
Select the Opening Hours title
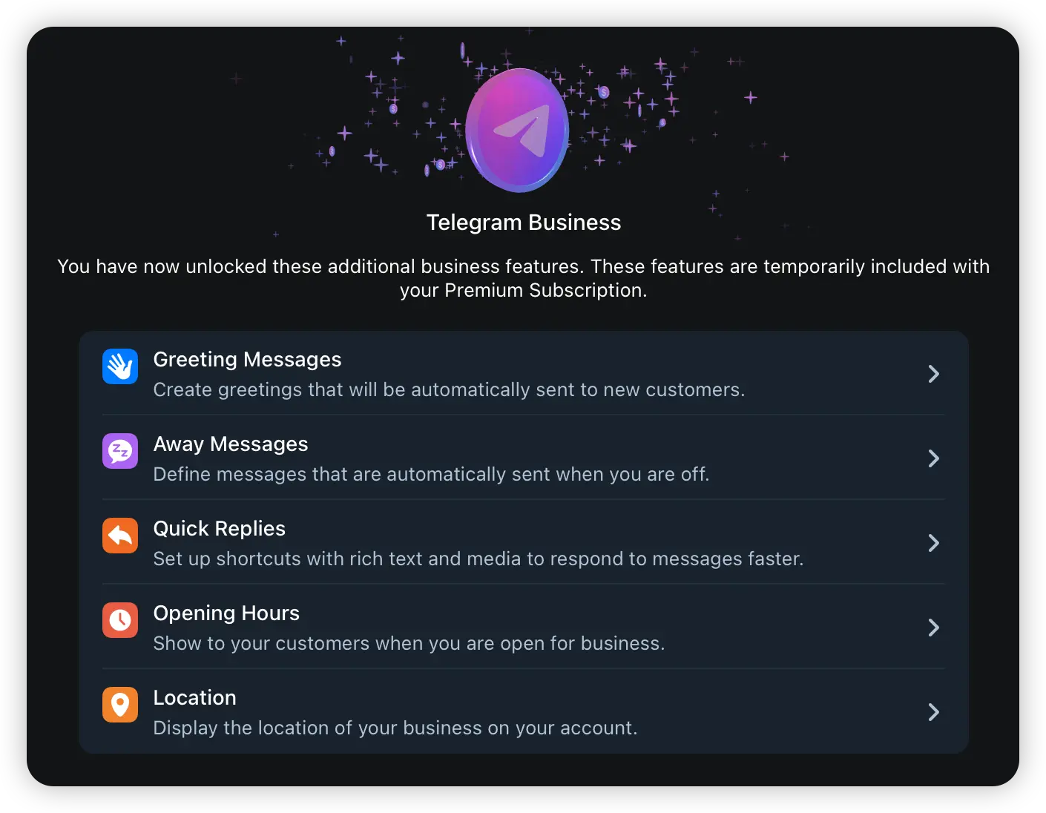[x=226, y=613]
